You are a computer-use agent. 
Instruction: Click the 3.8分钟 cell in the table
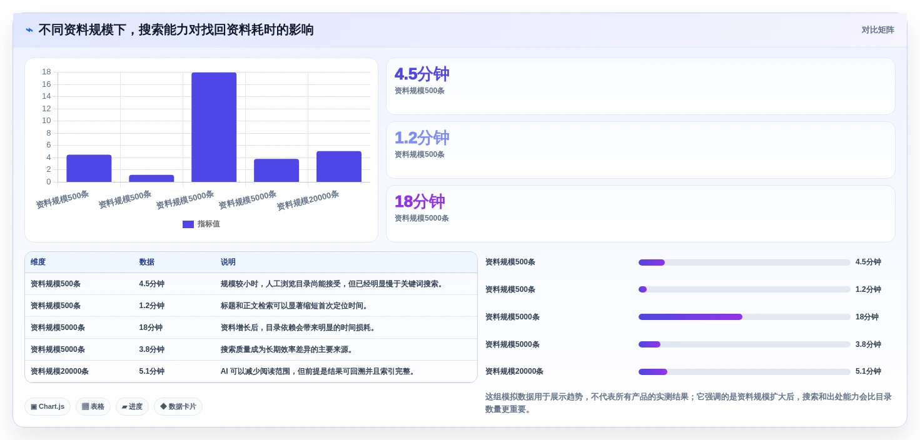152,349
